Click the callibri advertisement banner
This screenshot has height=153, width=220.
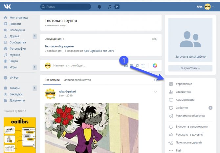[x=20, y=135]
